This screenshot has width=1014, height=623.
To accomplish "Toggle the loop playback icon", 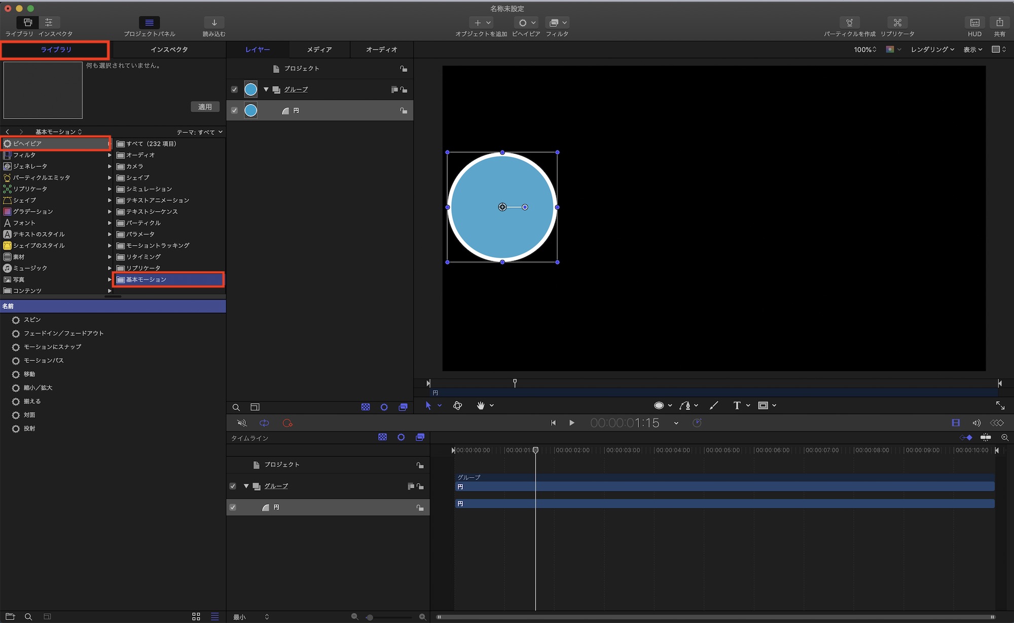I will 264,423.
